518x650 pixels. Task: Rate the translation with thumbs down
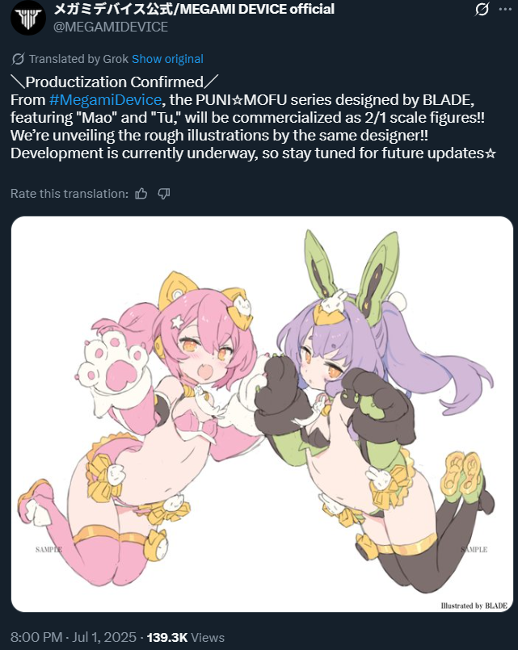point(164,194)
